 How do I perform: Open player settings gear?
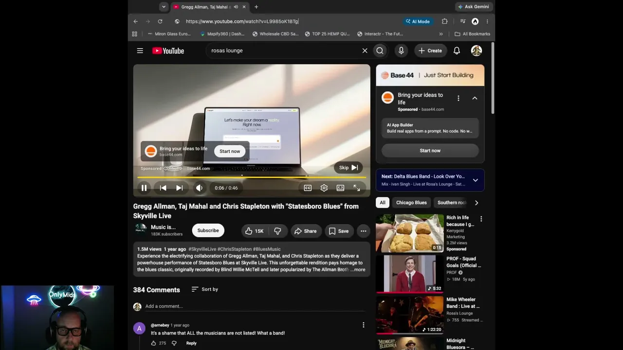[324, 188]
